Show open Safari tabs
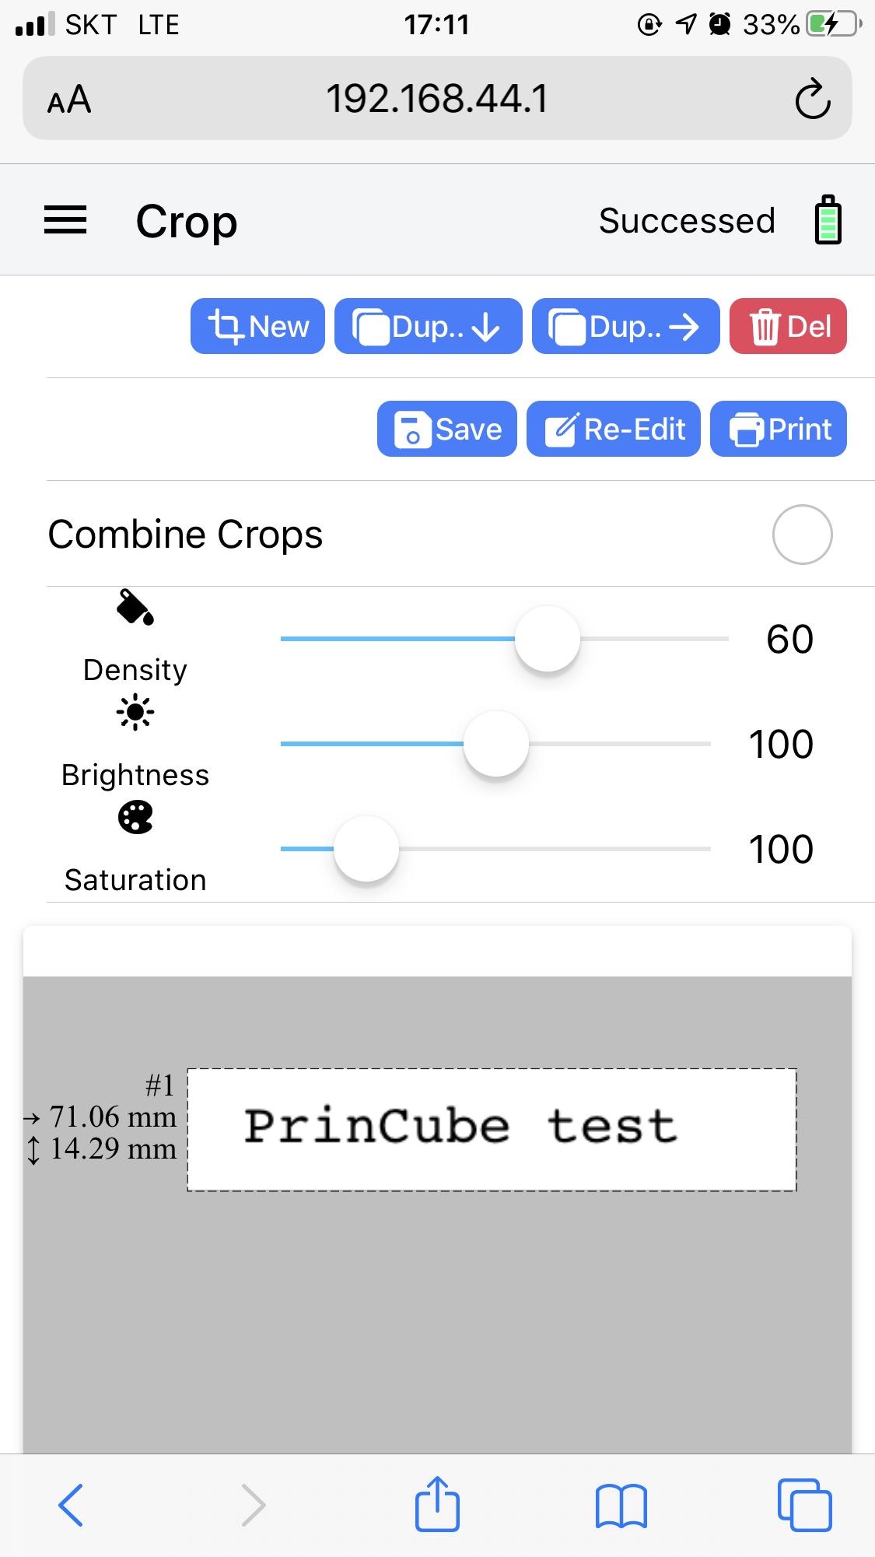Viewport: 875px width, 1557px height. tap(804, 1505)
